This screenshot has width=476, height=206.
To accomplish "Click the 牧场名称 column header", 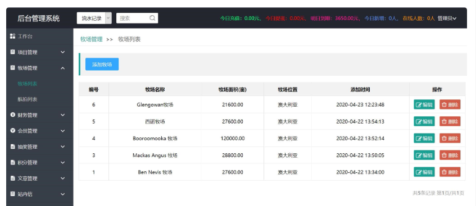I will coord(155,89).
